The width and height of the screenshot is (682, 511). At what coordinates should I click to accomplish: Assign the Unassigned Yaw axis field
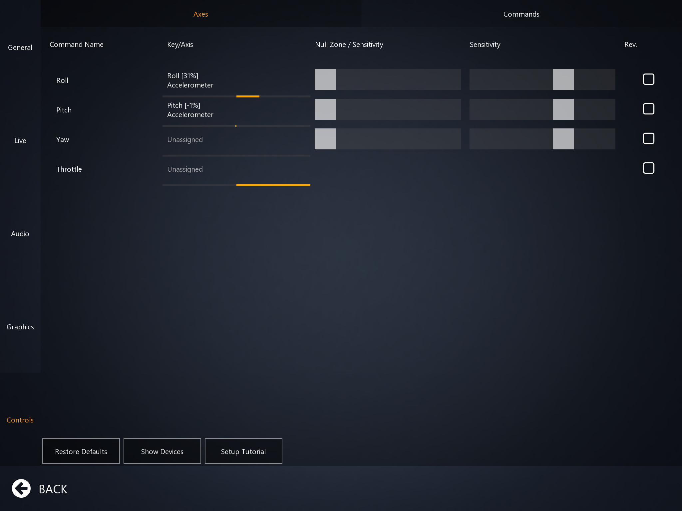pos(236,140)
